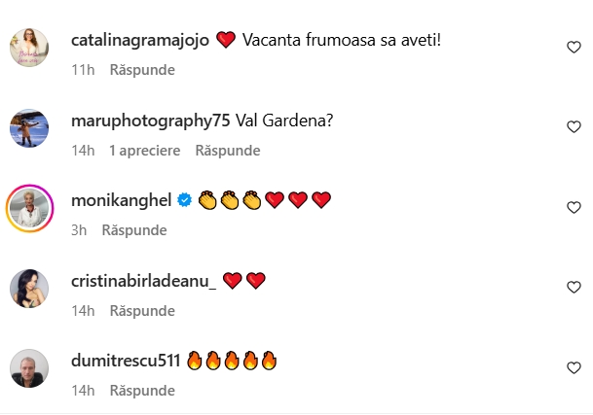Like maruphotography75's Val Gardena comment
This screenshot has height=415, width=593.
(x=574, y=127)
